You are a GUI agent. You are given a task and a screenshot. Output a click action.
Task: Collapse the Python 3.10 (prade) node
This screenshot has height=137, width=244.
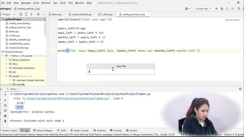(3, 56)
